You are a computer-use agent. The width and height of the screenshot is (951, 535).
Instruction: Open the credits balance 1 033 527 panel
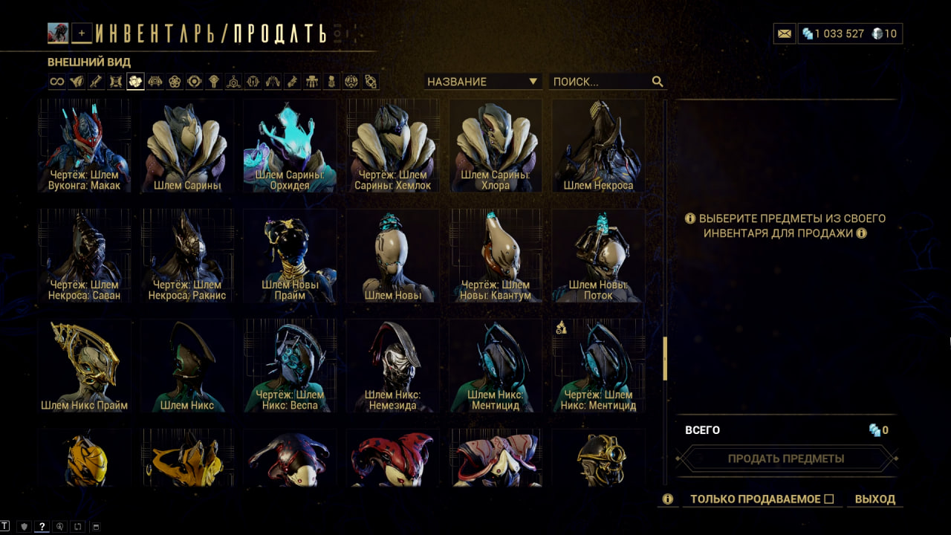(832, 33)
